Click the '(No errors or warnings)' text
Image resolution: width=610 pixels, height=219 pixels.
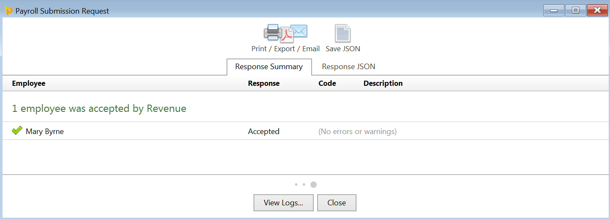(x=357, y=131)
